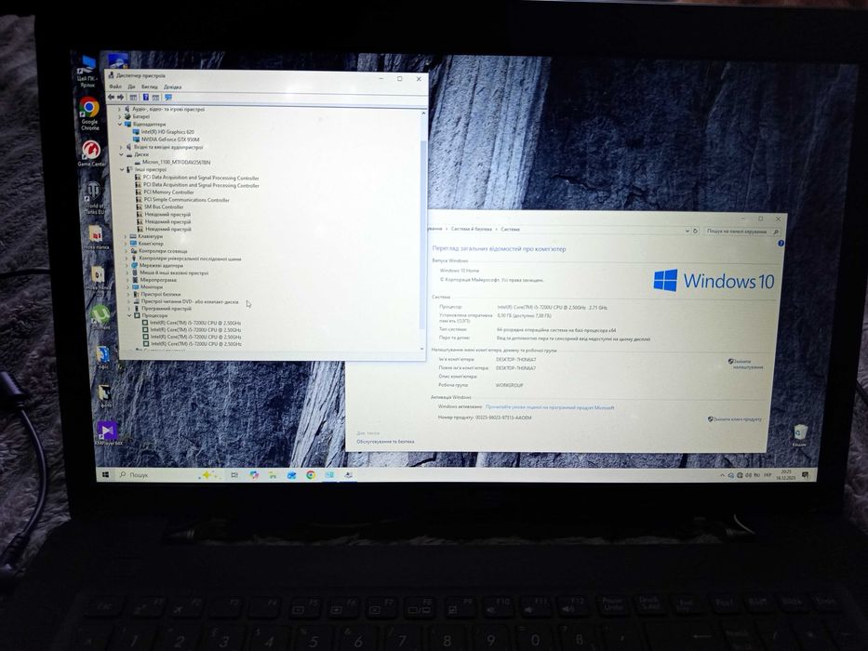Collapse the Диски category
Screen dimensions: 868x651
[x=121, y=154]
